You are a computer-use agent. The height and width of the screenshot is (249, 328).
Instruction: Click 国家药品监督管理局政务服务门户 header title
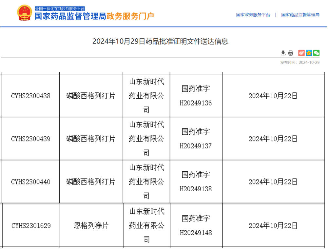(94, 16)
